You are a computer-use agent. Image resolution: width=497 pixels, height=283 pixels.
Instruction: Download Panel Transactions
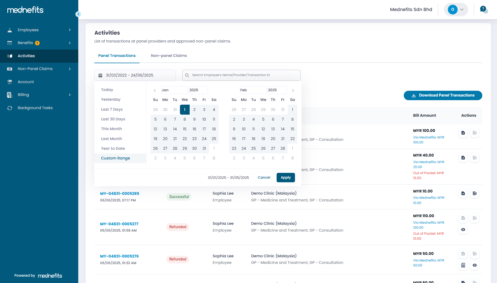(x=443, y=95)
